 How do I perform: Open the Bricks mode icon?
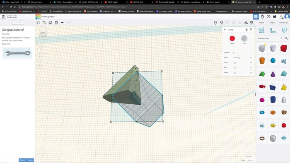tap(275, 17)
